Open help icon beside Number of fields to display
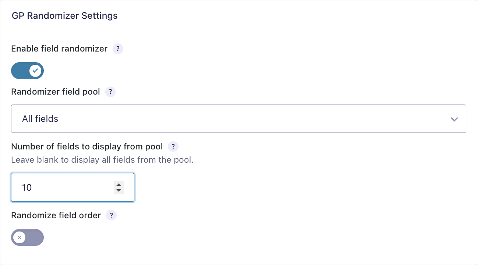The width and height of the screenshot is (477, 265). click(173, 146)
